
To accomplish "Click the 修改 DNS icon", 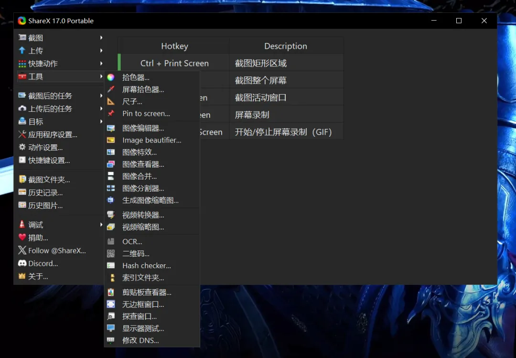I will coord(111,340).
